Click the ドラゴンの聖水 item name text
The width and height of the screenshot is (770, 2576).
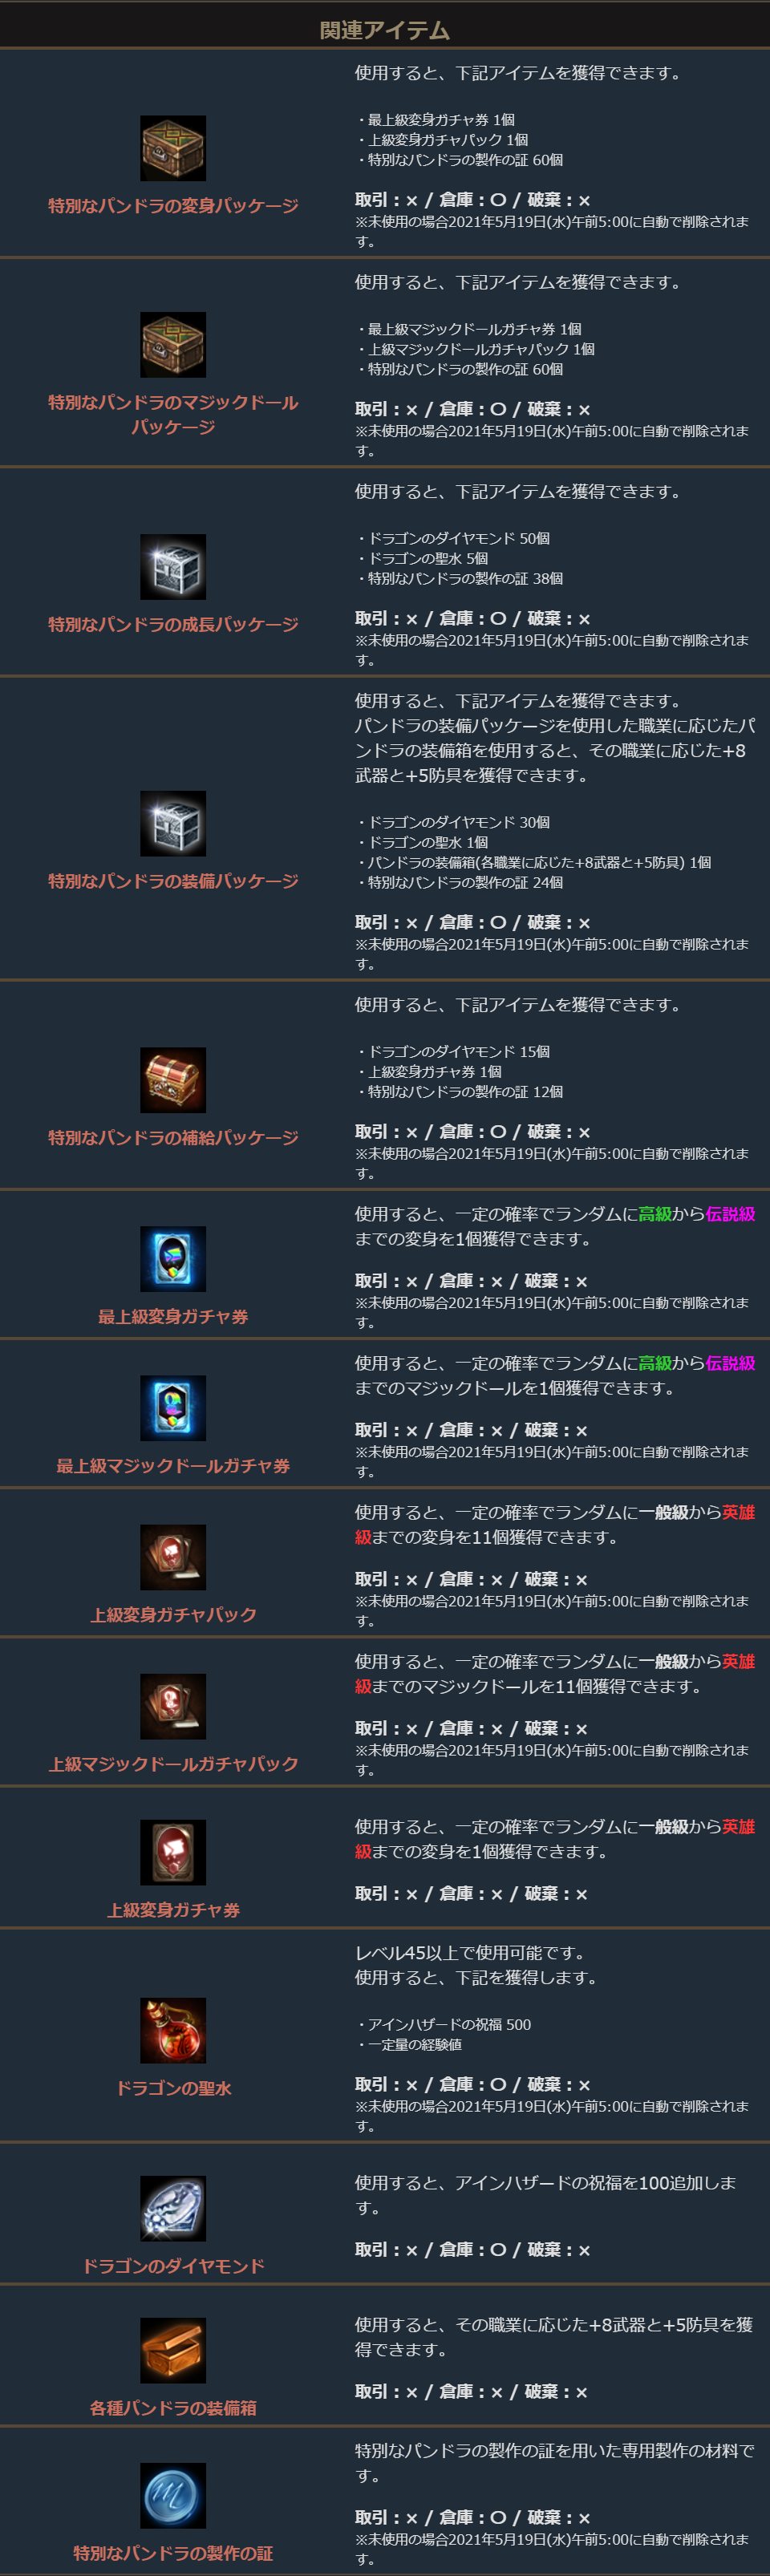173,2088
